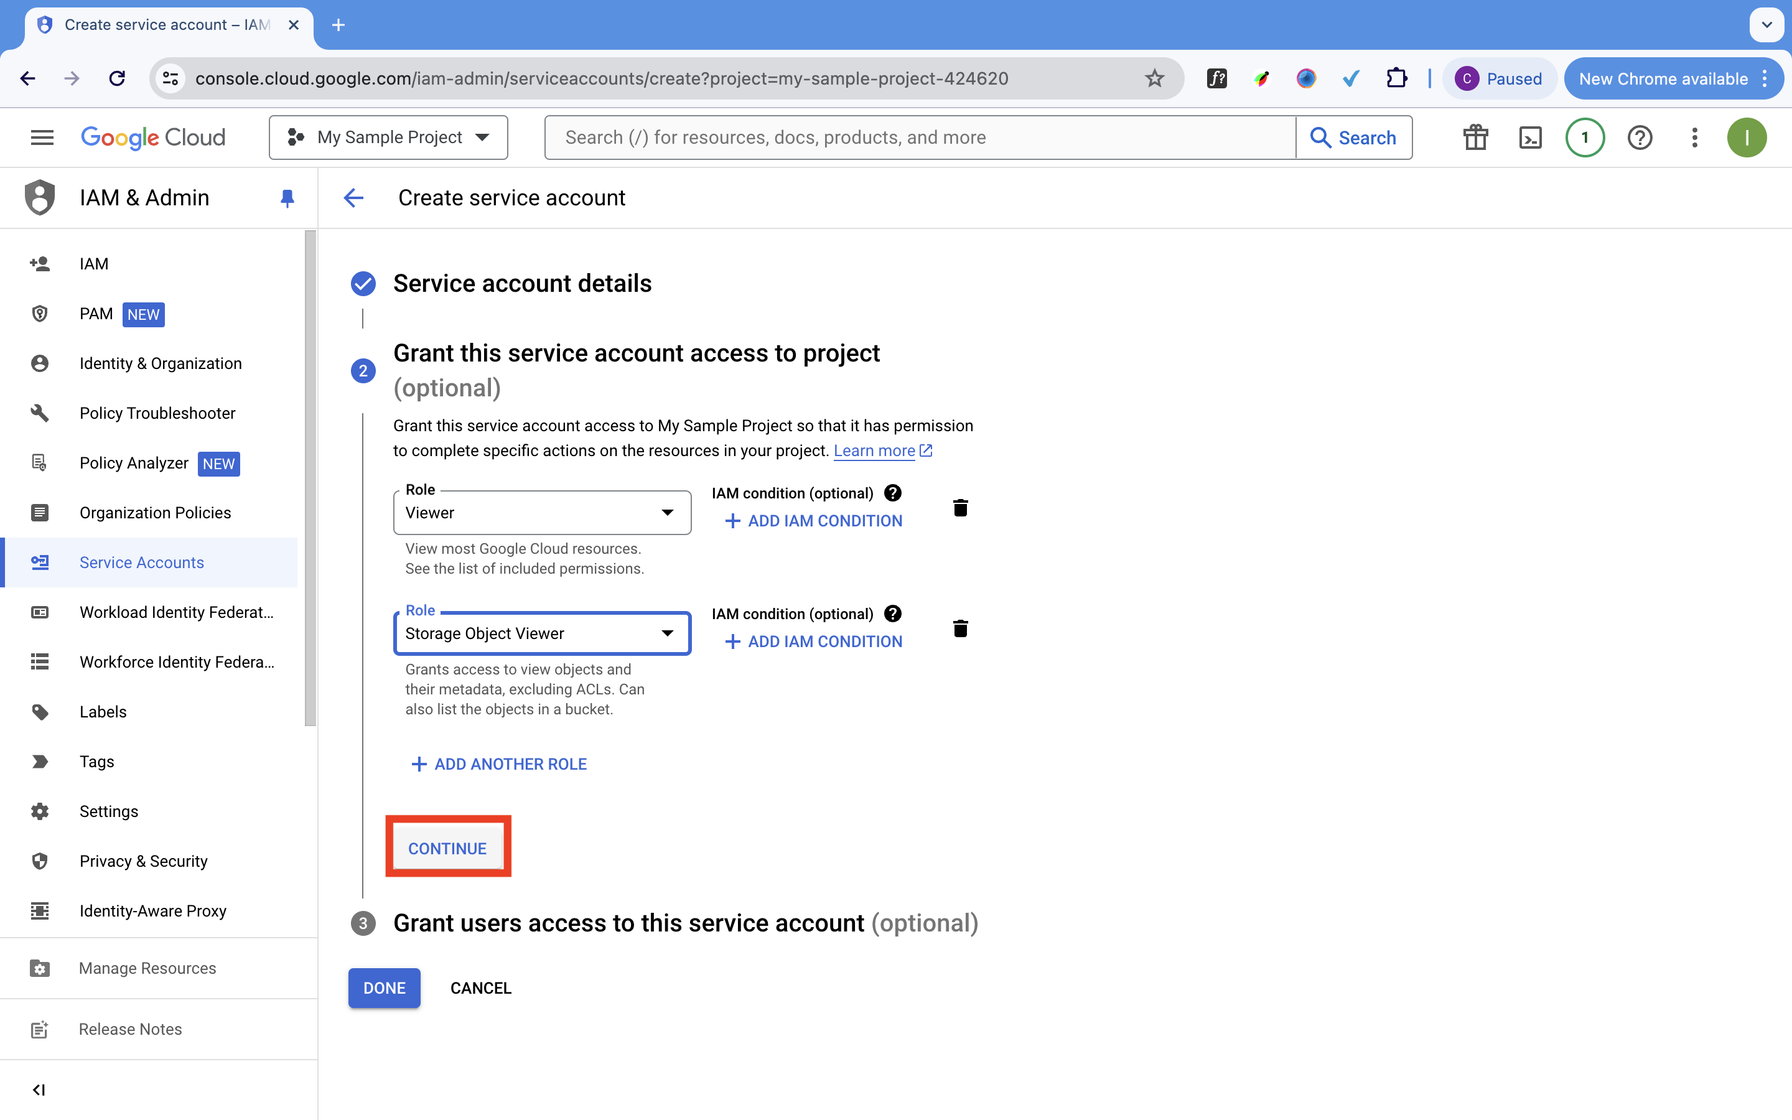Click the browser address bar URL
Viewport: 1792px width, 1120px height.
pos(601,78)
